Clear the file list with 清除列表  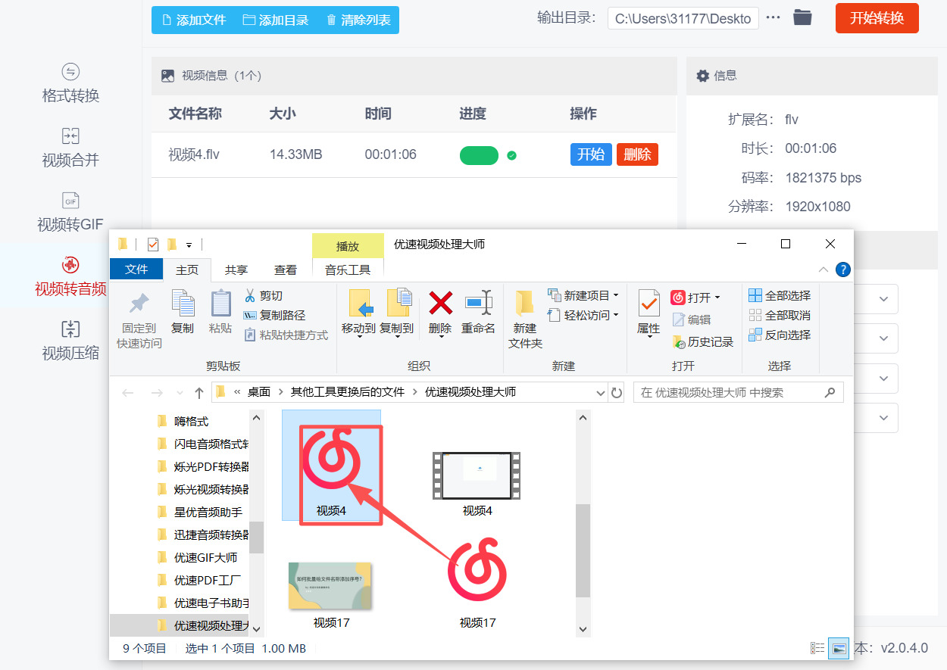click(357, 20)
